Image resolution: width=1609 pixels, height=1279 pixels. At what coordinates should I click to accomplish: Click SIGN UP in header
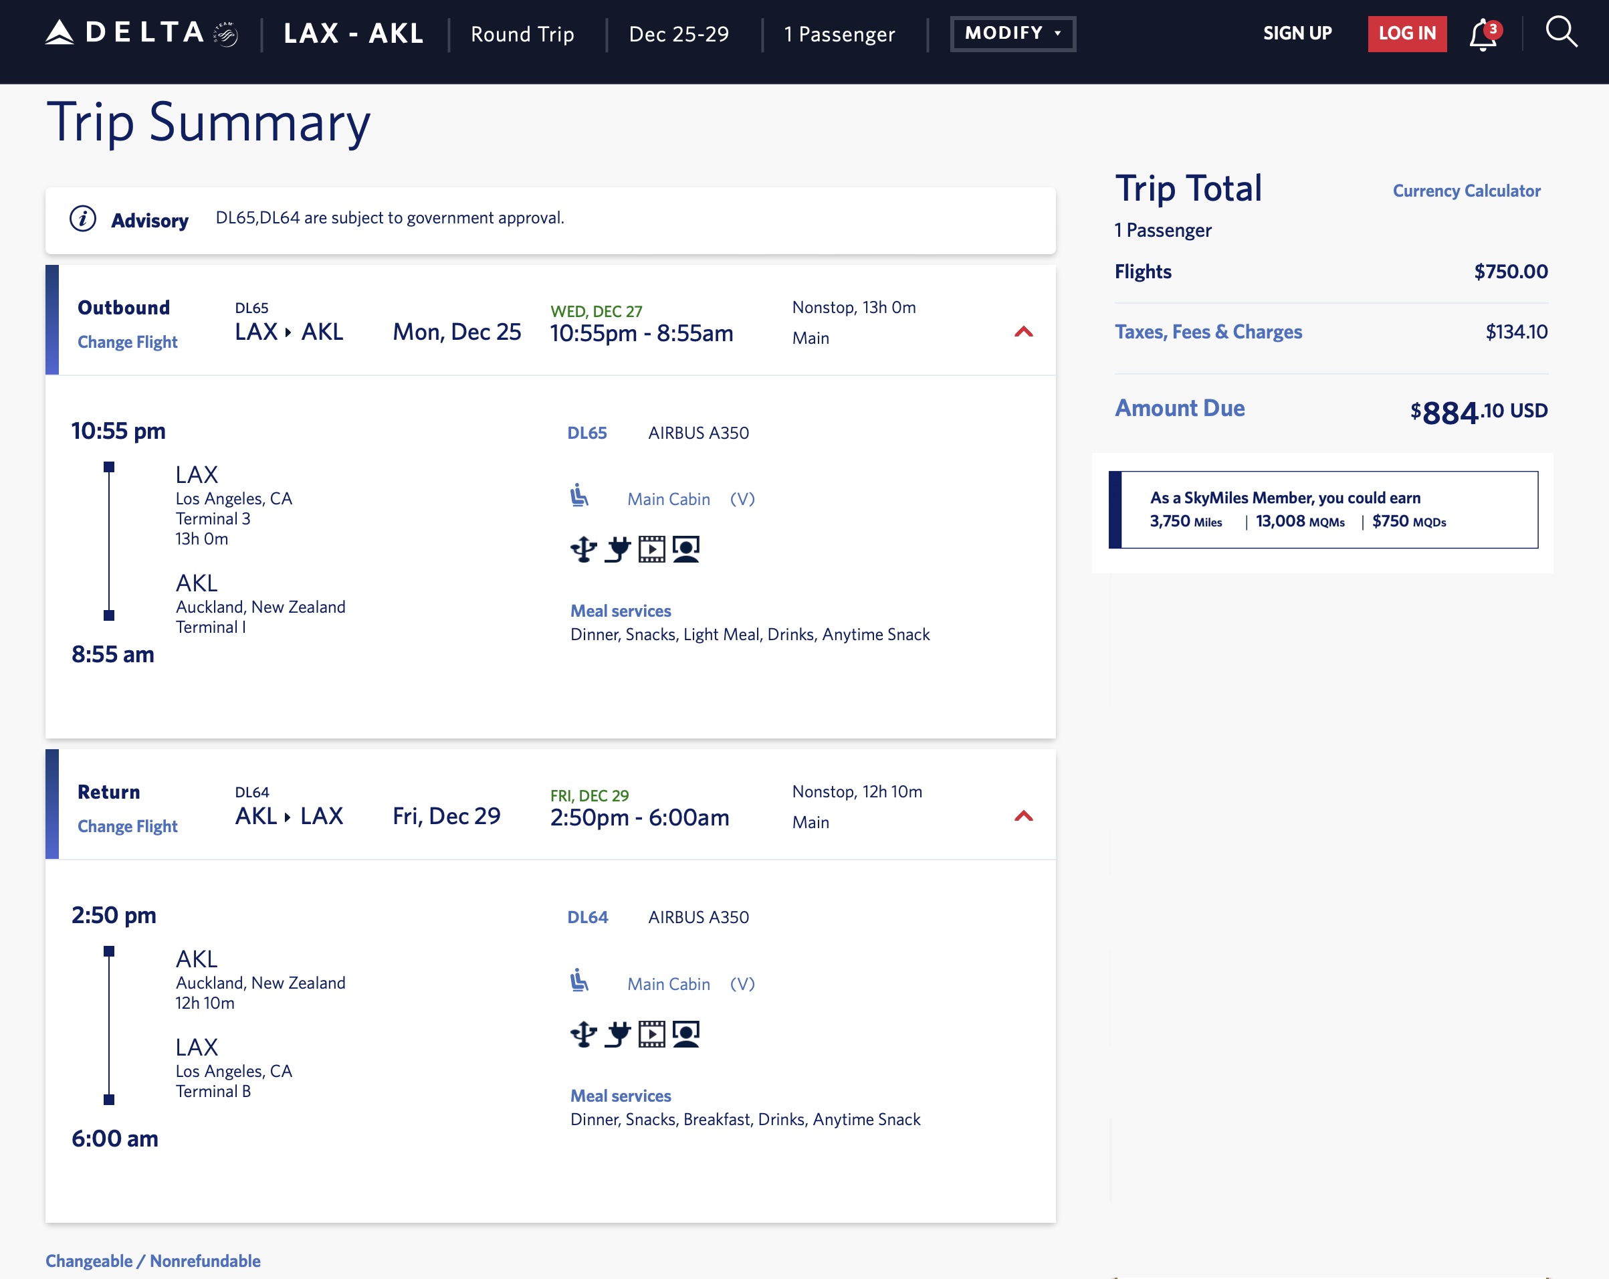1297,33
